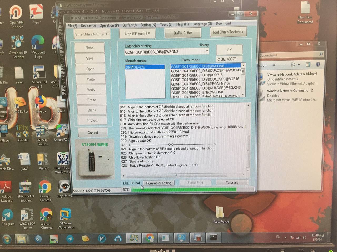
Task: Click the ifix.net.cn thread URL in log line 020
Action: coord(158,132)
